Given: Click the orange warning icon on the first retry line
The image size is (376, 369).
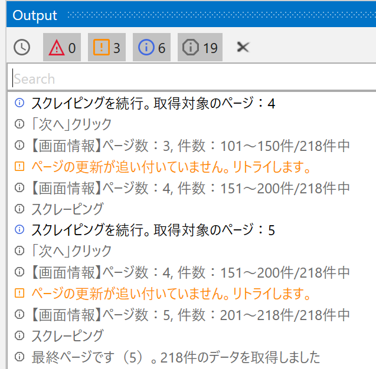Looking at the screenshot, I should point(19,166).
